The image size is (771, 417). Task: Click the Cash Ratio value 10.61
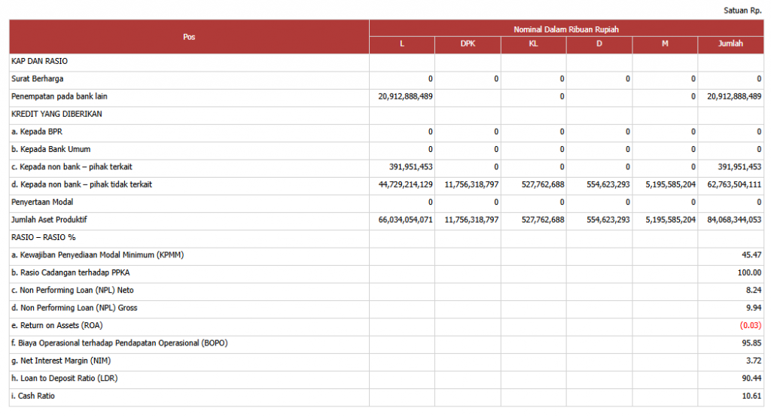(x=751, y=396)
